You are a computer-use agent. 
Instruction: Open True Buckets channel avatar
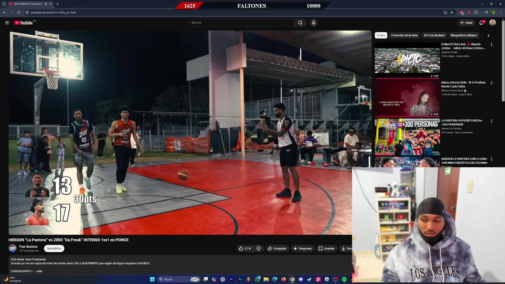point(13,248)
